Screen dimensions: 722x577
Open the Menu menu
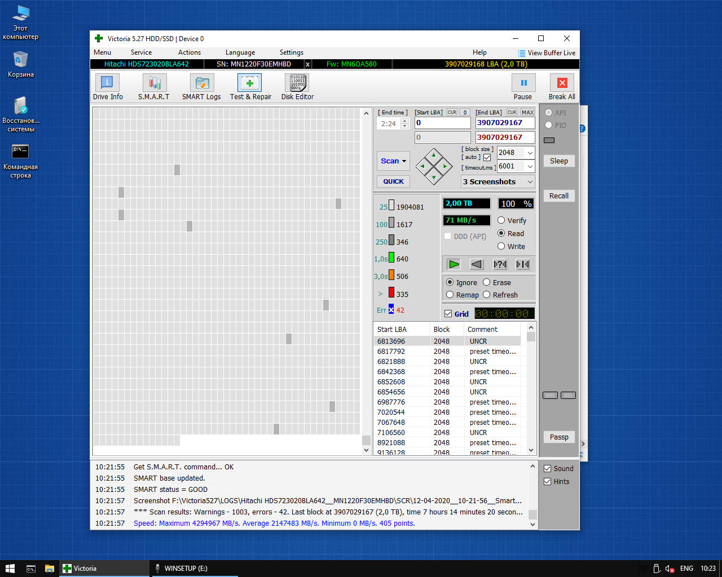tap(102, 52)
